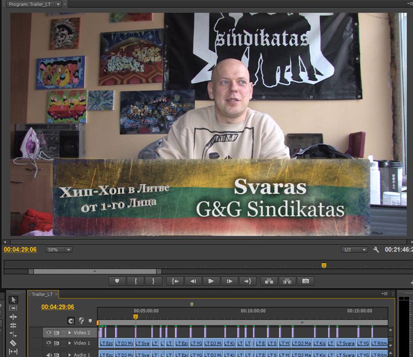Click the Set Encore chapter marker icon
This screenshot has width=413, height=357.
click(81, 321)
